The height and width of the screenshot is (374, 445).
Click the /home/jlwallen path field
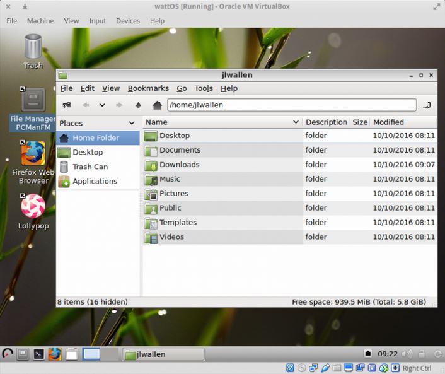pos(291,105)
